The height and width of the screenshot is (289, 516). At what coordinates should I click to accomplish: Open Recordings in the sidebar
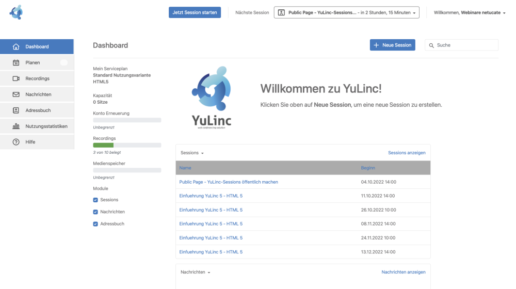click(37, 78)
